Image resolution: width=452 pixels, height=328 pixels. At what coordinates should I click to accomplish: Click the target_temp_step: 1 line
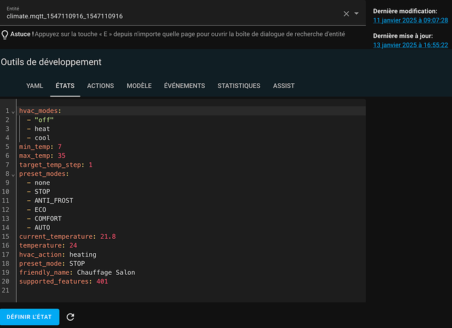click(56, 165)
